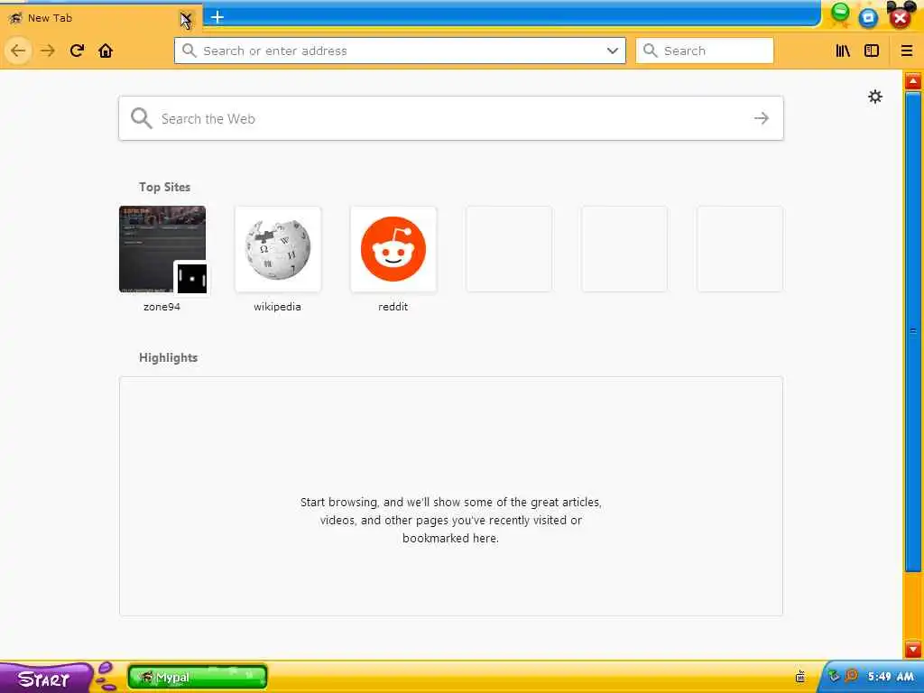
Task: Click the toolbar Search box
Action: coord(704,51)
